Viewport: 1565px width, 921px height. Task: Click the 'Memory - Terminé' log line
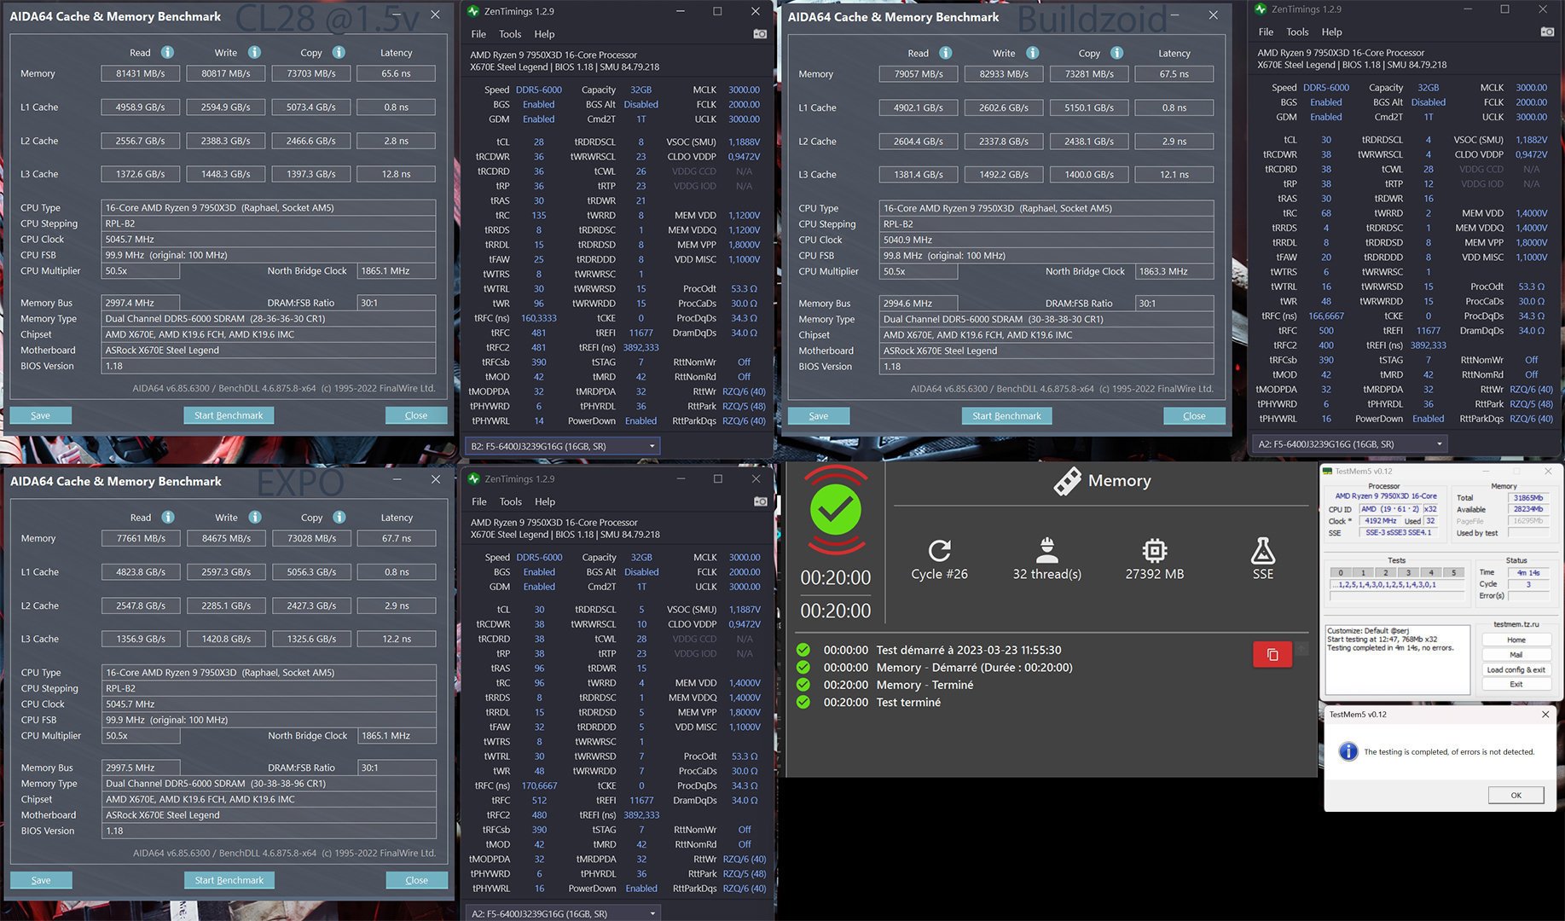[925, 685]
